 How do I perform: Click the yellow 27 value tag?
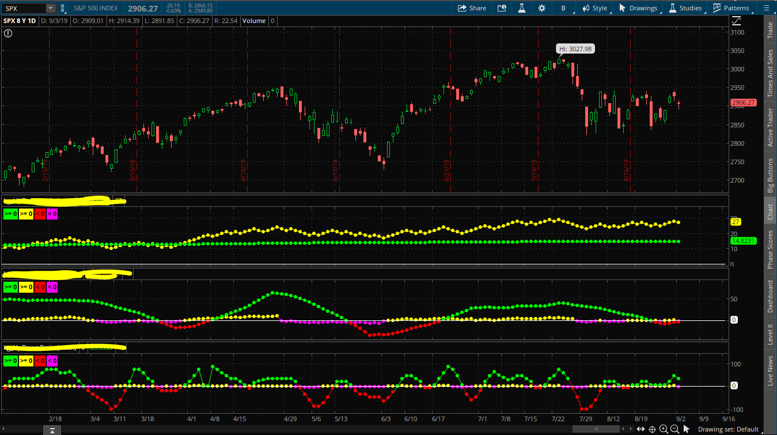(x=735, y=221)
